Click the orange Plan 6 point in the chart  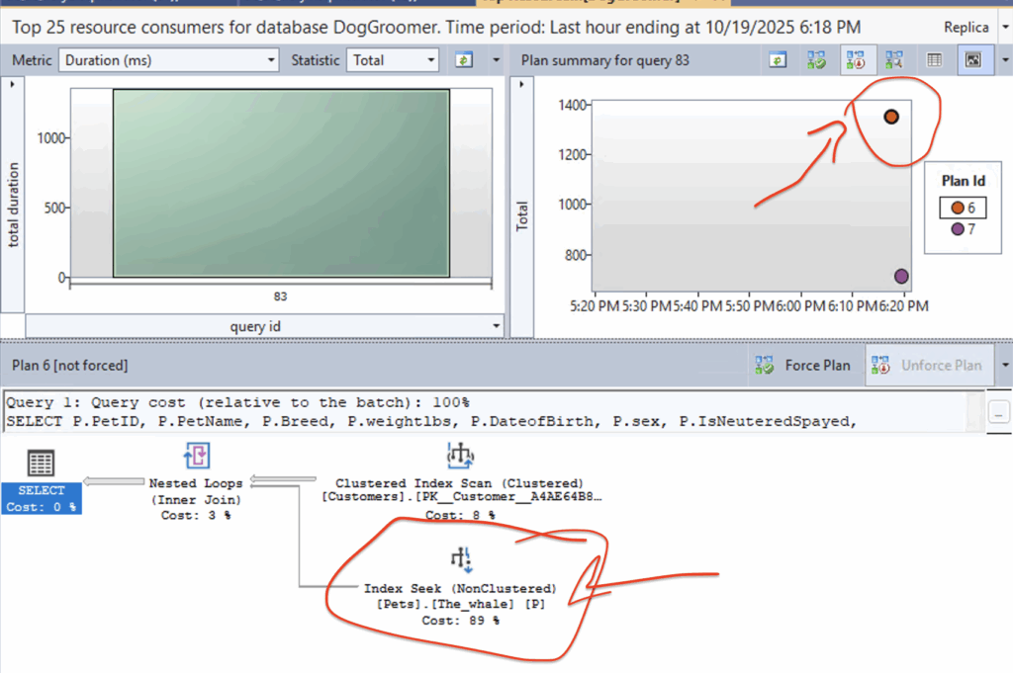[x=891, y=117]
